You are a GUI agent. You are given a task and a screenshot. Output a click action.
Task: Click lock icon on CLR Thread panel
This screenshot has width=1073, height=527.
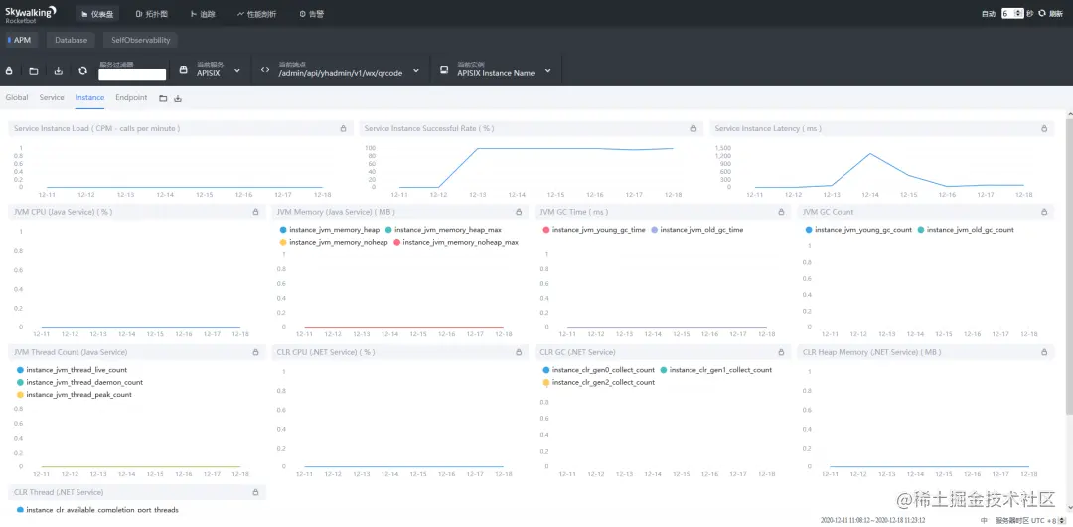pyautogui.click(x=255, y=492)
